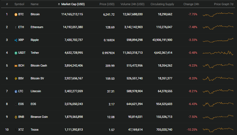The height and width of the screenshot is (135, 237).
Task: Click the Bitcoin SV logo icon
Action: point(16,79)
